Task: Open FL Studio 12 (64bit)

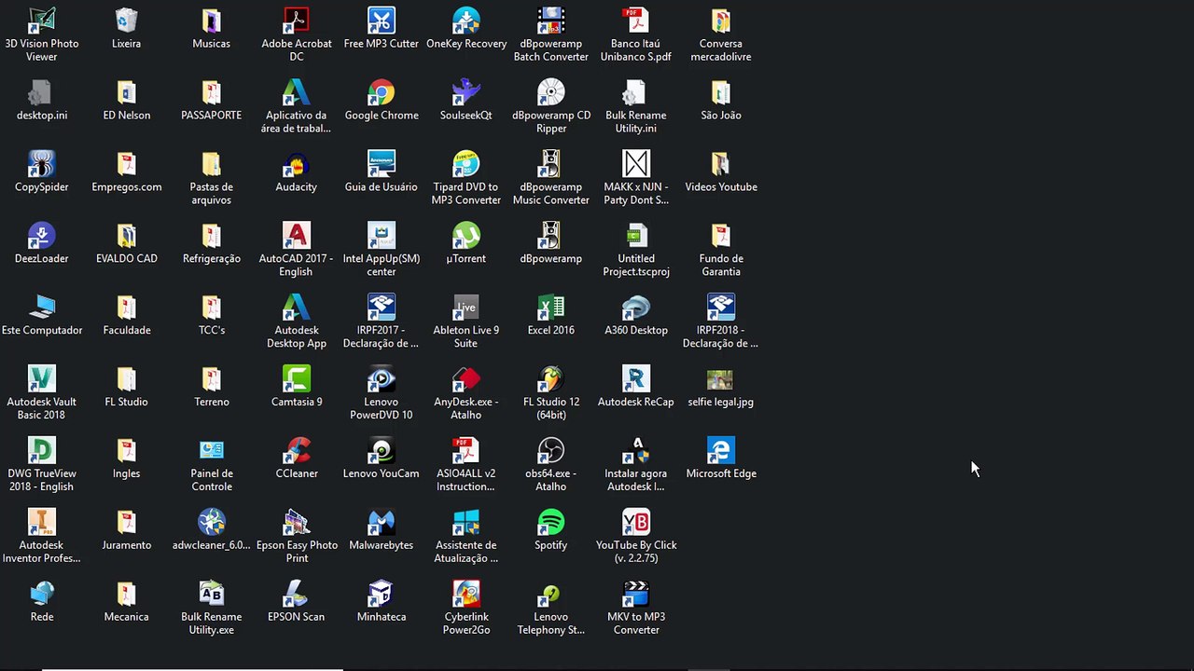Action: [x=551, y=380]
